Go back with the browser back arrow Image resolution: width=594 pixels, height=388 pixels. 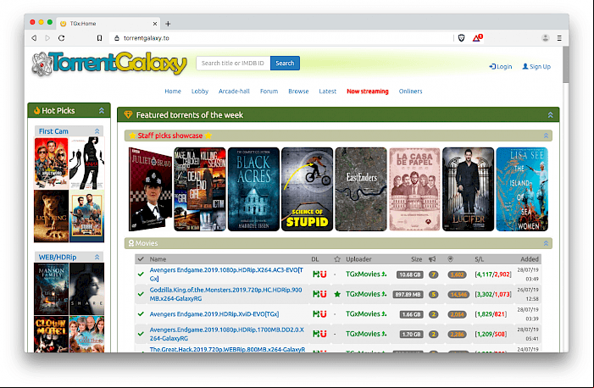pos(34,38)
